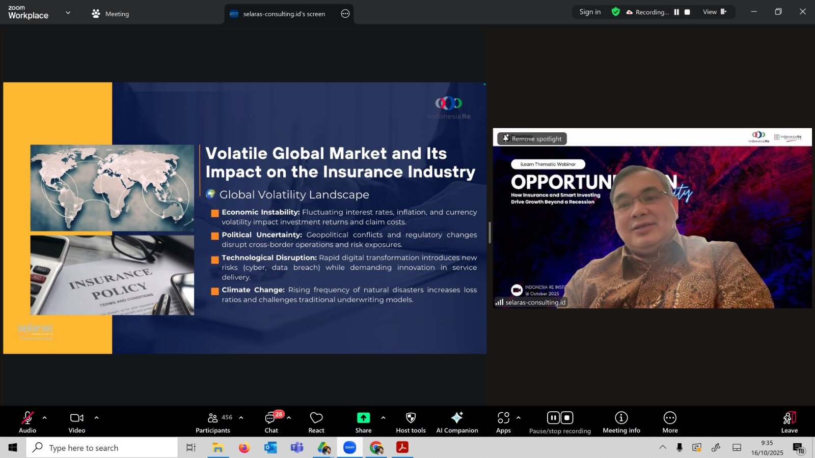This screenshot has height=458, width=815.
Task: Open Host tools shield
Action: point(411,422)
